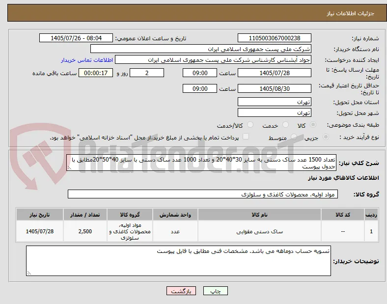
Task: Click the شرح کلی نیاز description text area
Action: 201,163
